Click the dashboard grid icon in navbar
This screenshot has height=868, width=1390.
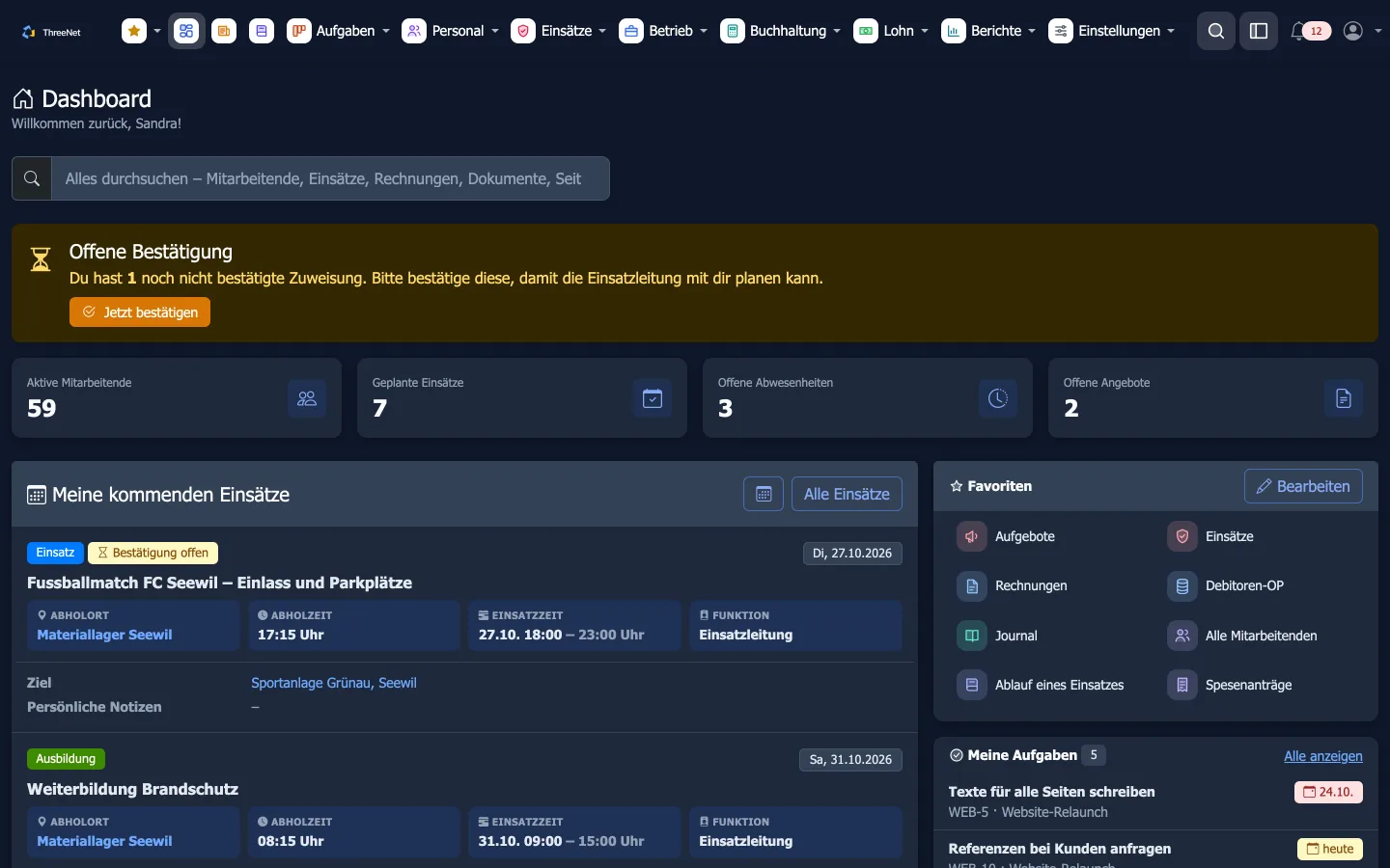click(x=186, y=31)
